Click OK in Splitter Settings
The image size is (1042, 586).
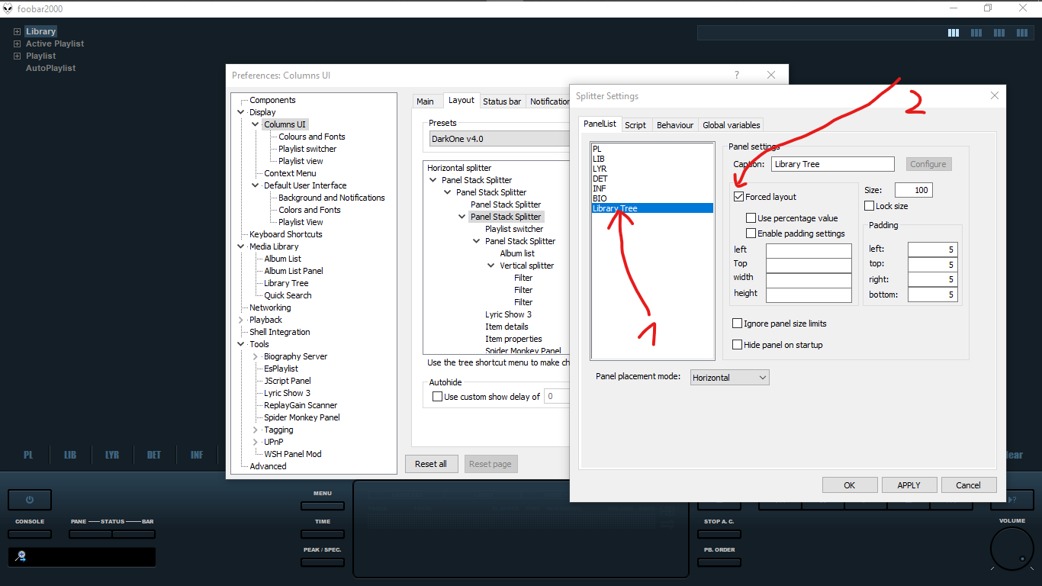pyautogui.click(x=849, y=485)
